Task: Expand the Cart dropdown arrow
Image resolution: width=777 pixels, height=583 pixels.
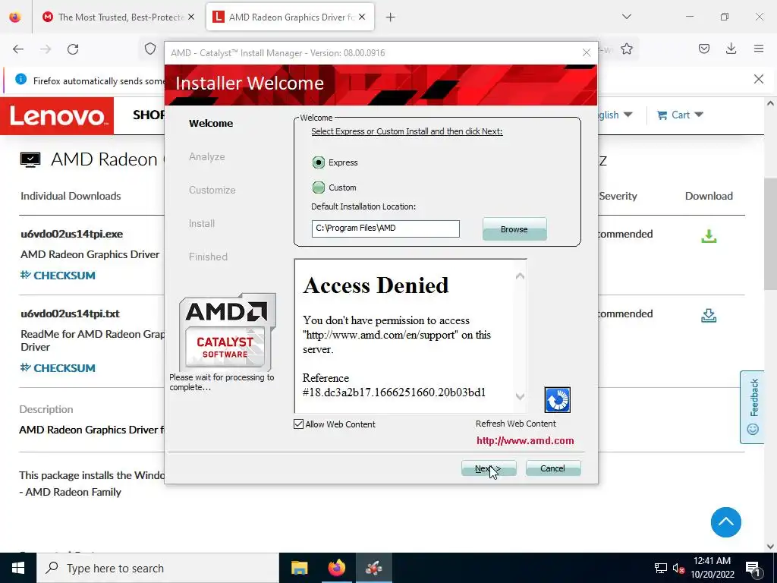Action: pyautogui.click(x=699, y=115)
